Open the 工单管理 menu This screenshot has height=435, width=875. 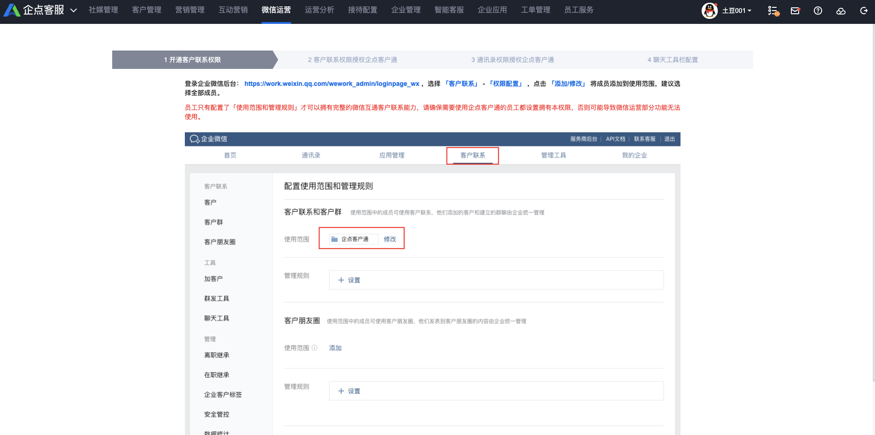click(x=536, y=10)
